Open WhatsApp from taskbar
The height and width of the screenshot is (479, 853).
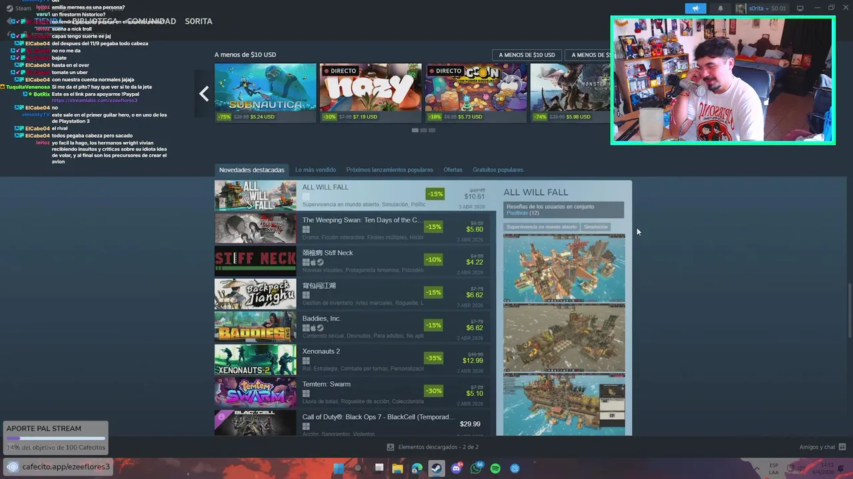pyautogui.click(x=476, y=468)
